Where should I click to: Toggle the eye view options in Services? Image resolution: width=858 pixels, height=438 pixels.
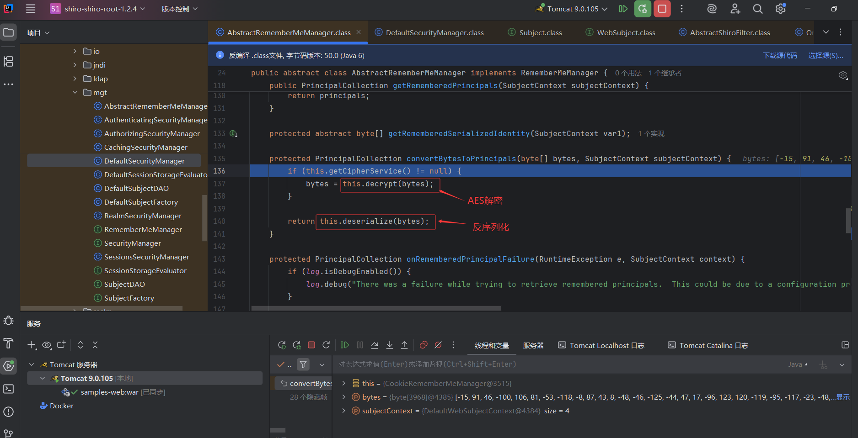(x=47, y=345)
